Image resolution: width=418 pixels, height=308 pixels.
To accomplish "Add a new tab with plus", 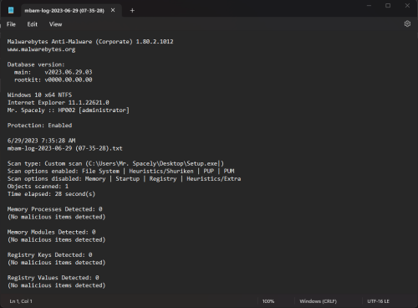I will coord(132,11).
